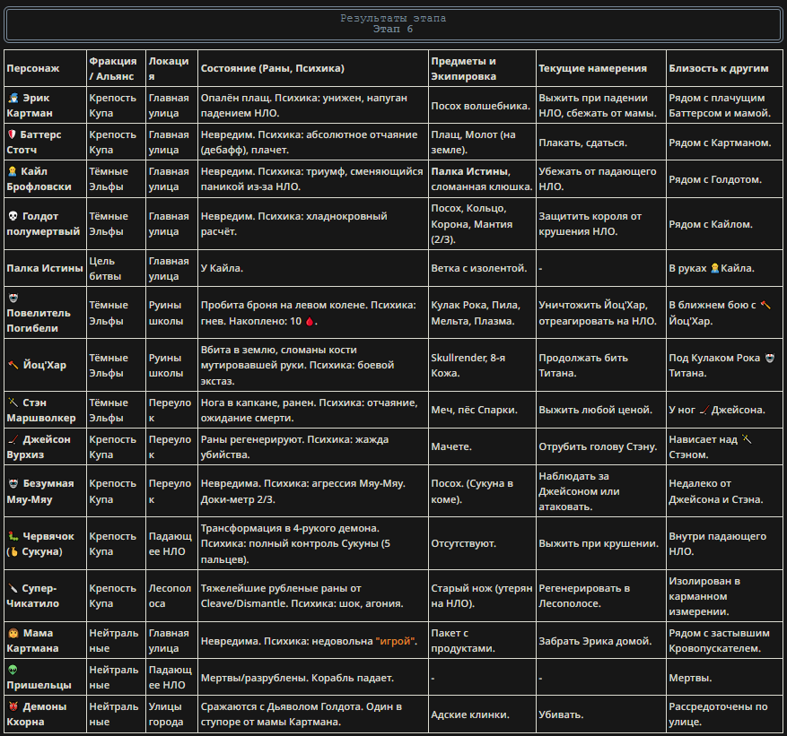Click the 'Ветка с изолентой.' cell
This screenshot has width=787, height=736.
tap(482, 268)
